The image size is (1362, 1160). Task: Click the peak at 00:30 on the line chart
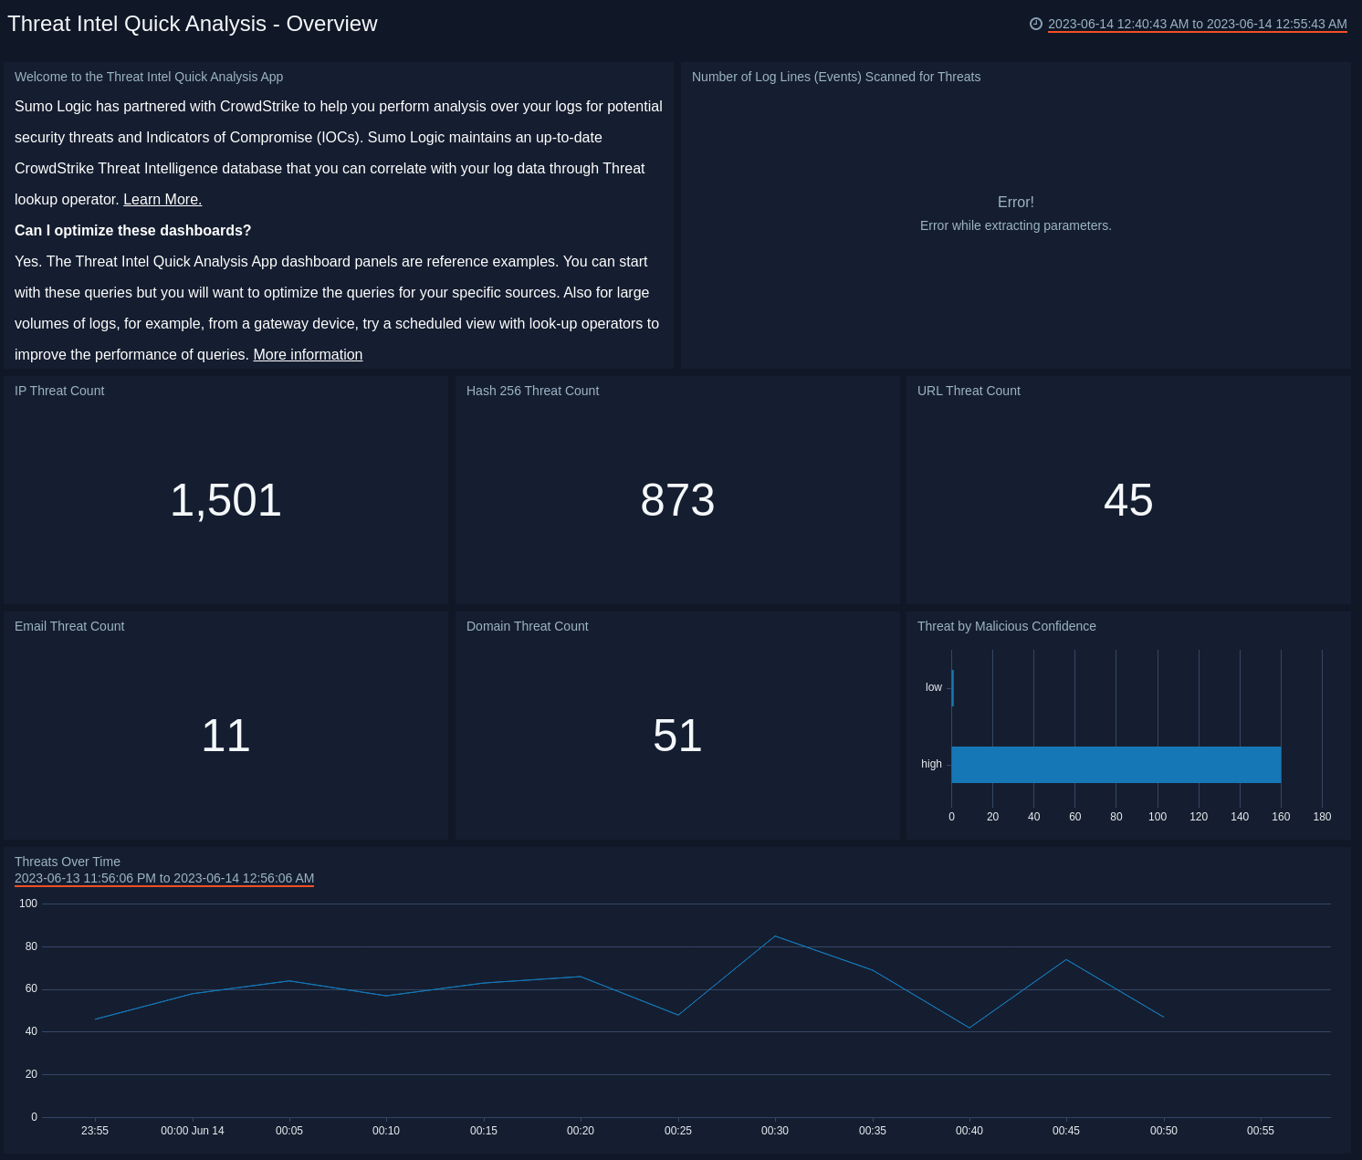click(775, 935)
